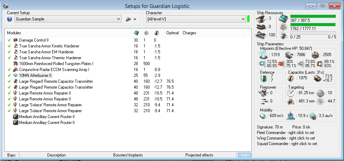The width and height of the screenshot is (344, 161).
Task: Click the shield hitpoints icon
Action: coord(263,55)
